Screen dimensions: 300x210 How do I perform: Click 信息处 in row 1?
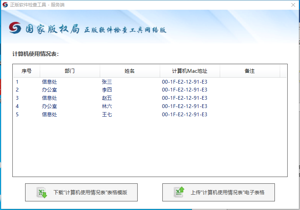pos(49,82)
